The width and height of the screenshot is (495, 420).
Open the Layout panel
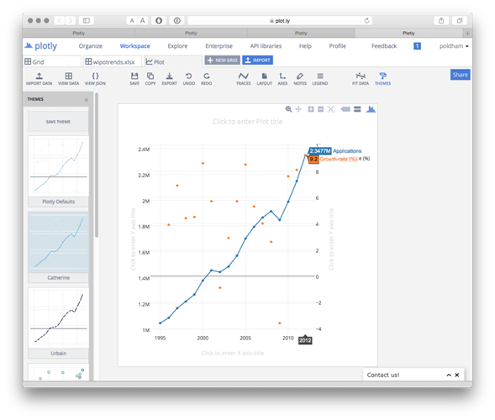pos(264,79)
